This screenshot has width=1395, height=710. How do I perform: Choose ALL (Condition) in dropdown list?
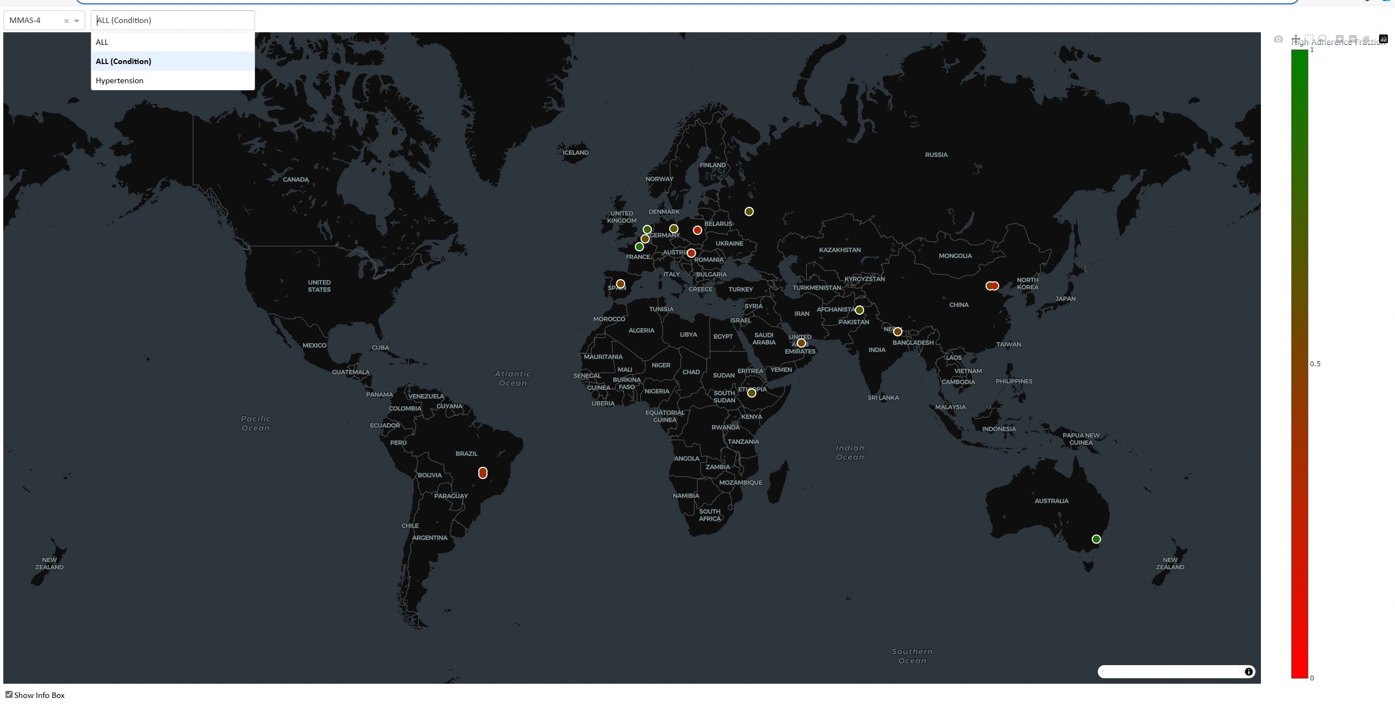point(124,61)
